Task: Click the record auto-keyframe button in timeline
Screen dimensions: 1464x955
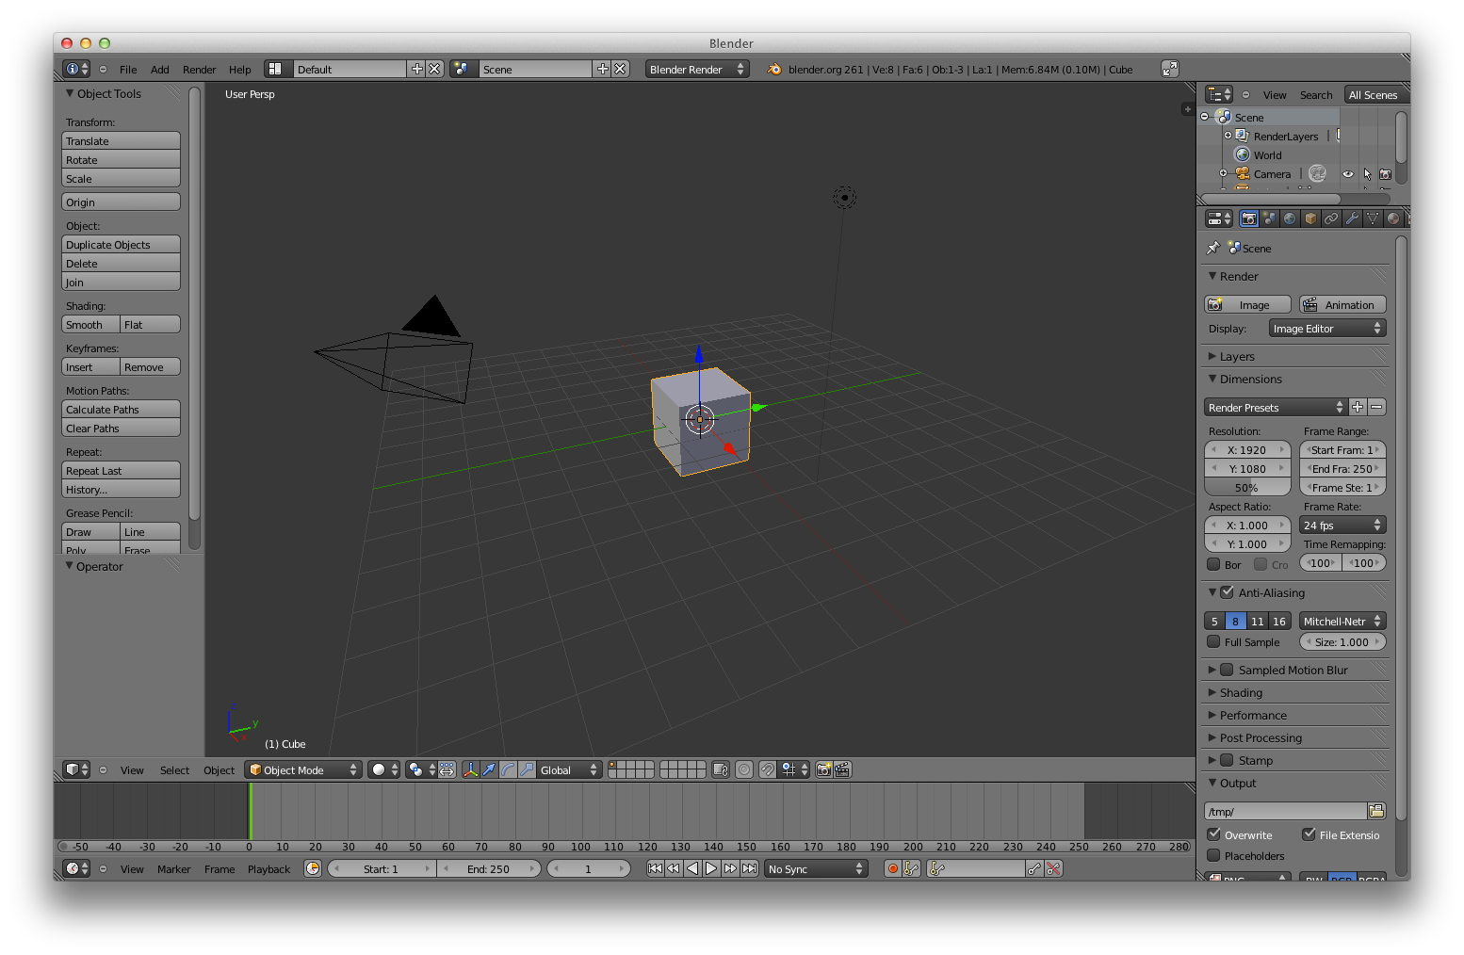Action: (892, 868)
